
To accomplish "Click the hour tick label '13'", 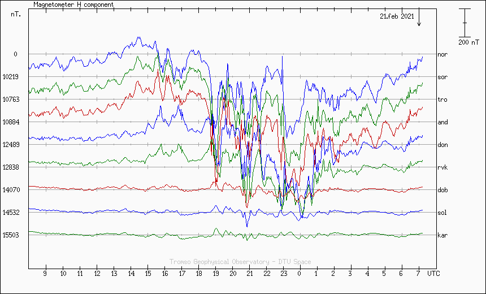I will tap(114, 274).
